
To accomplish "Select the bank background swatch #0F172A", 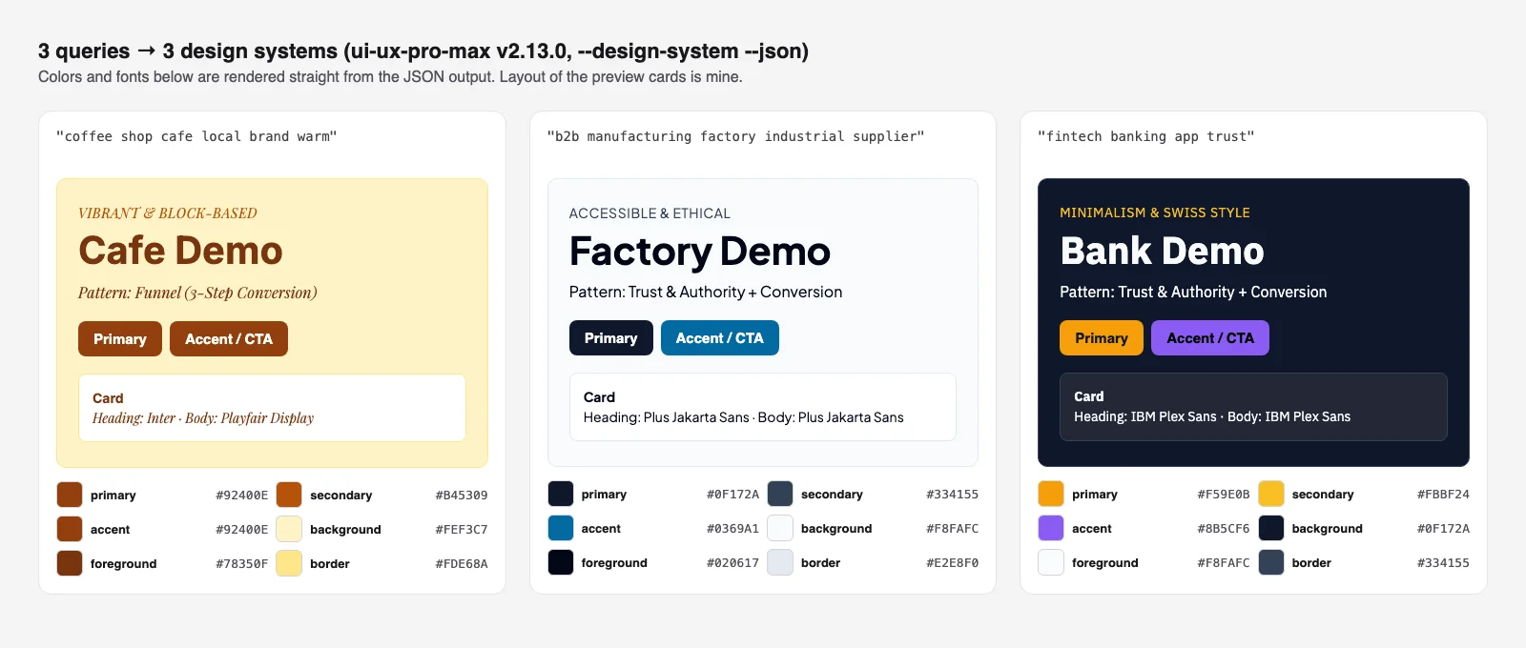I will tap(1271, 528).
